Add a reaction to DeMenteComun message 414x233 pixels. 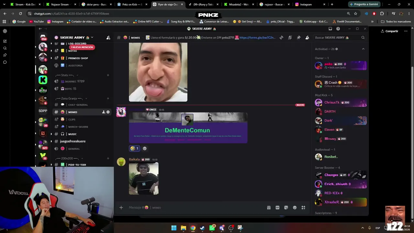click(x=145, y=149)
